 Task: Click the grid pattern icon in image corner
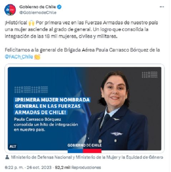click(150, 75)
